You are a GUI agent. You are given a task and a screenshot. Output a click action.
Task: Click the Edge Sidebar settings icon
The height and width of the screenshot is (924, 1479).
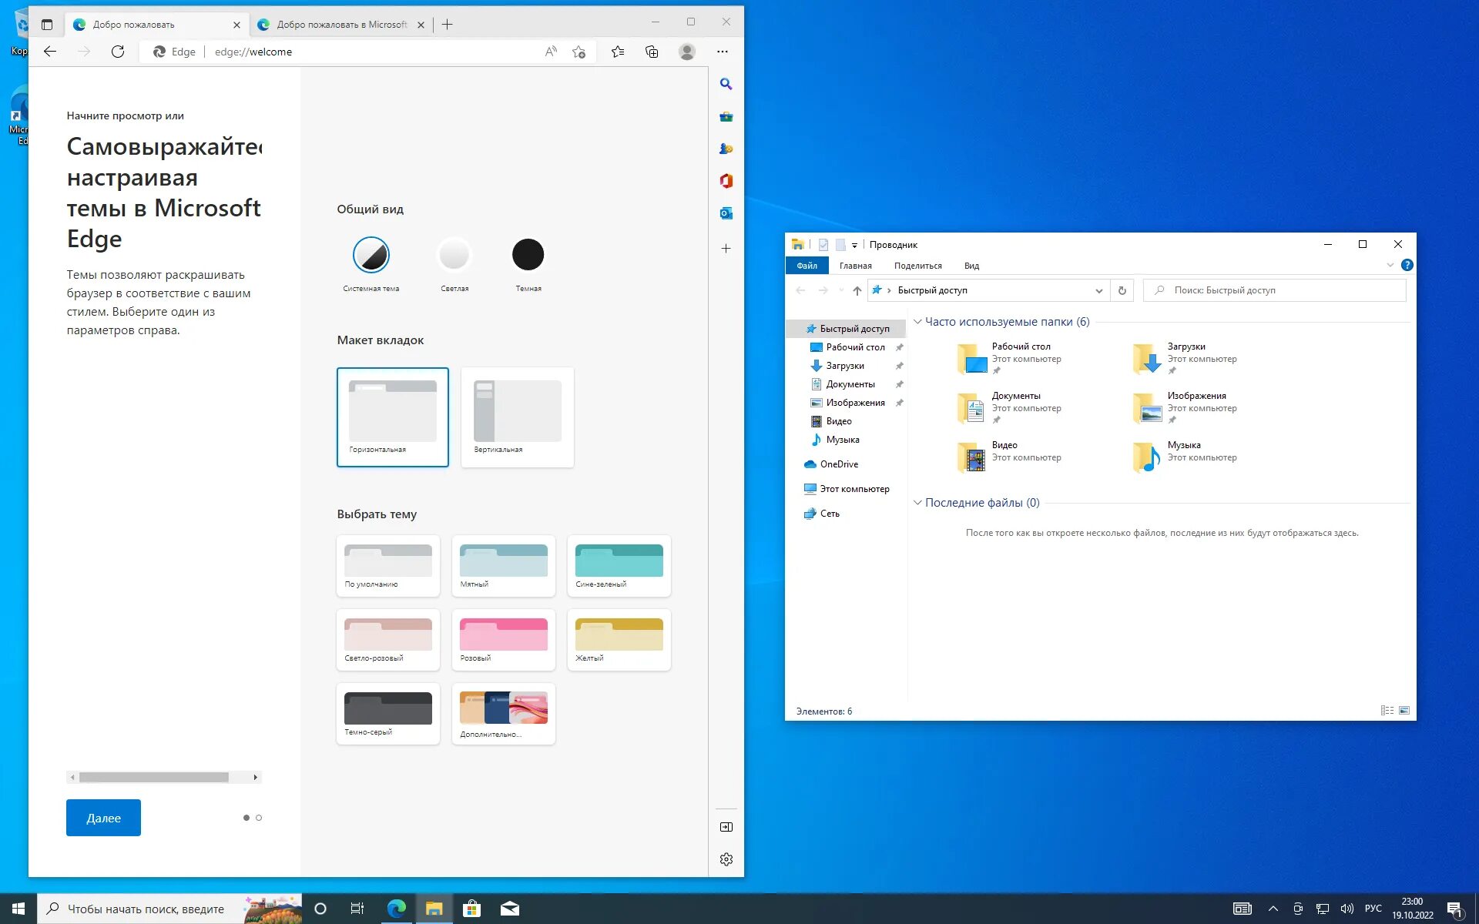point(726,859)
